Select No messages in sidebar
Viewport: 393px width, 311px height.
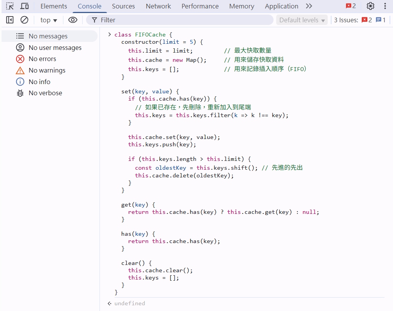(50, 36)
